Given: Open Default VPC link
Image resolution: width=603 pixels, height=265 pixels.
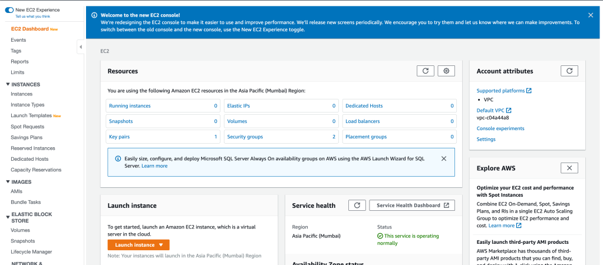Looking at the screenshot, I should click(494, 110).
